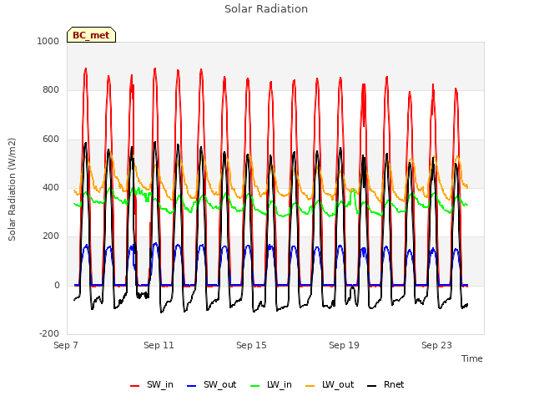This screenshot has width=534, height=401.
Task: Click the Solar Radiation (W/m2) axis label
Action: coord(12,190)
